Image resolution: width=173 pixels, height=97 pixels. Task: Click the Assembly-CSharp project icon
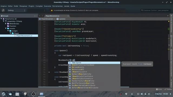[6, 21]
